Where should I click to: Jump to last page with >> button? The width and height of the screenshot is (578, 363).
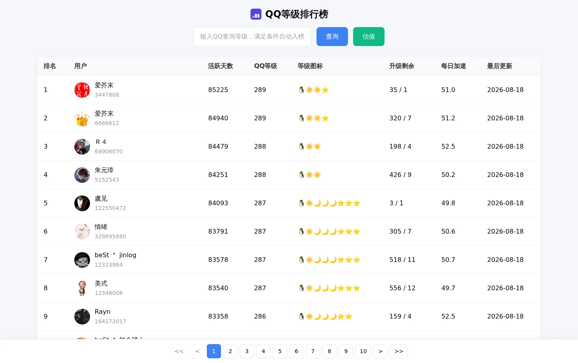399,351
